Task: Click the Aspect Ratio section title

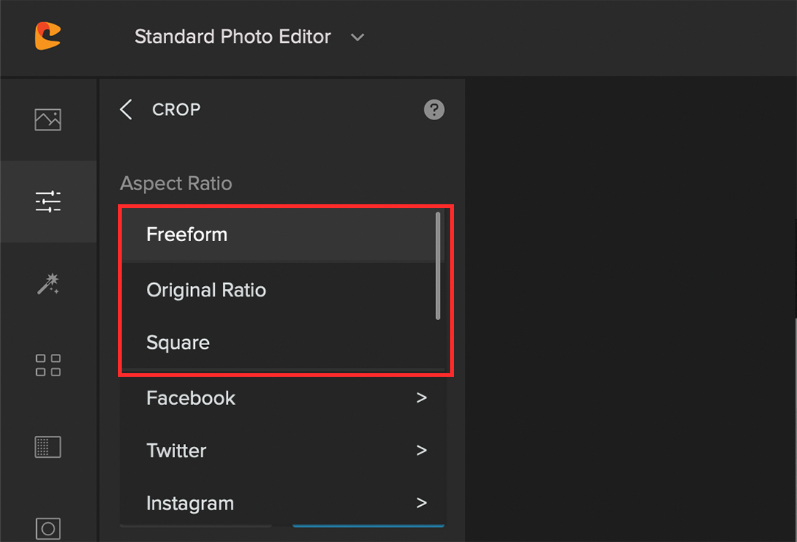Action: (x=176, y=183)
